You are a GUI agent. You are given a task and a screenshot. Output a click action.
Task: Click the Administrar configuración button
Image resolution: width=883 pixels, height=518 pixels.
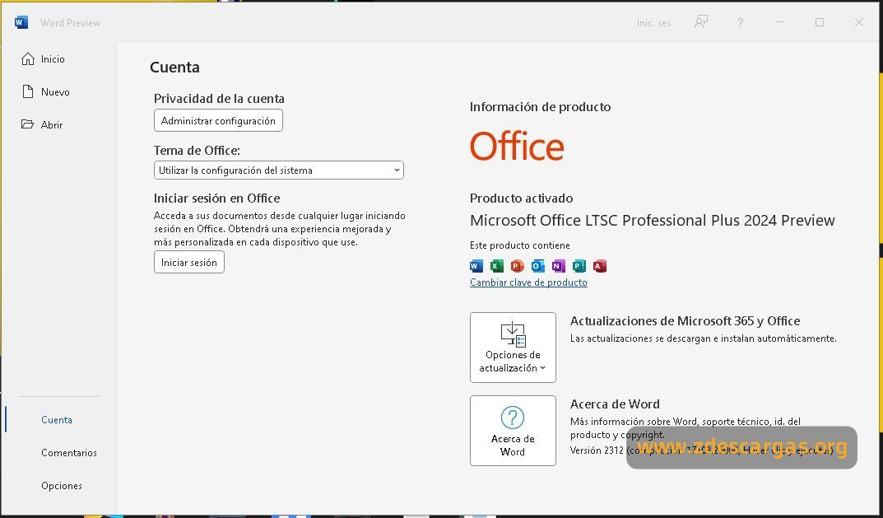tap(219, 120)
